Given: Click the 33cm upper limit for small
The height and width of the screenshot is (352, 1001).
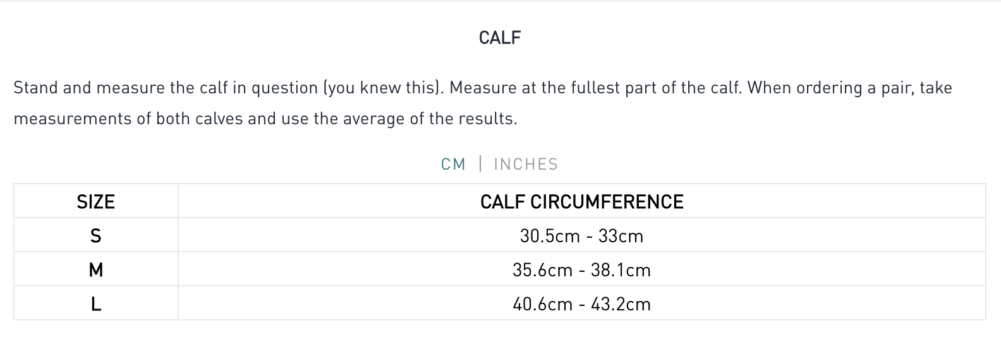Looking at the screenshot, I should pos(621,236).
